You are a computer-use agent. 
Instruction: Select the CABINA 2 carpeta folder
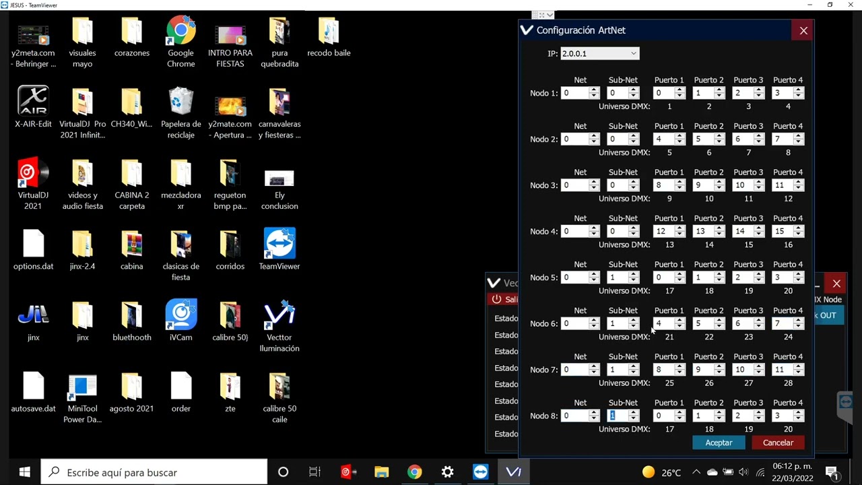pyautogui.click(x=132, y=184)
